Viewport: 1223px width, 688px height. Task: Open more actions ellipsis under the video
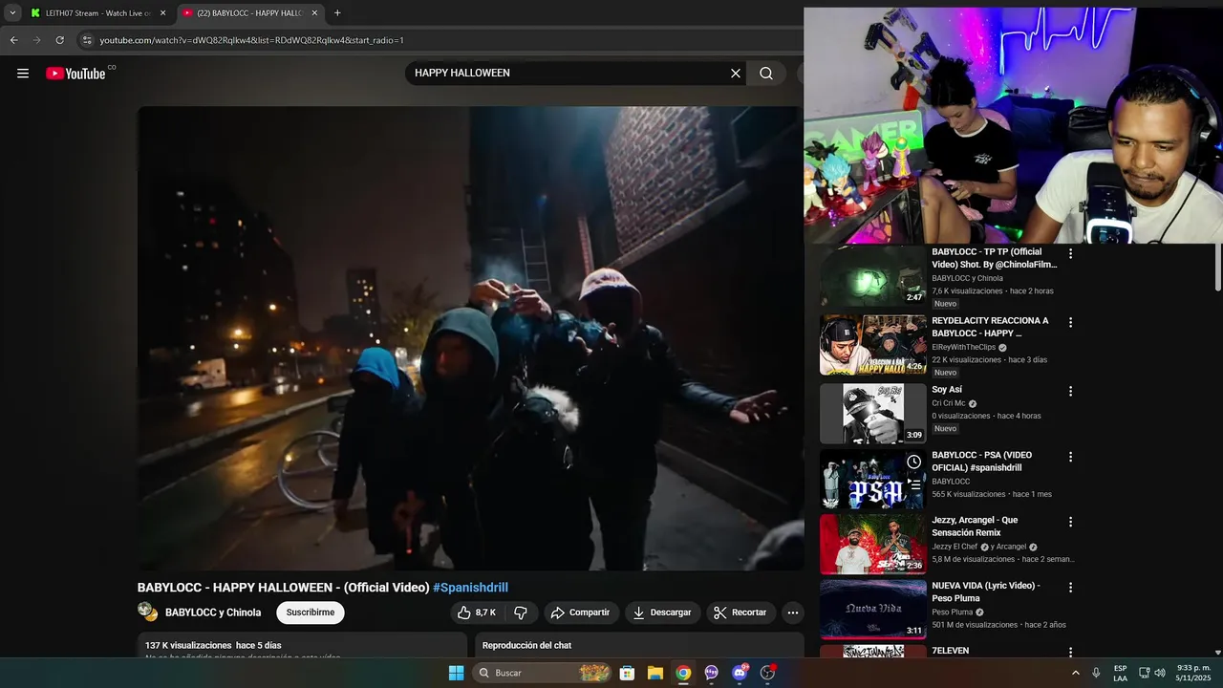(792, 613)
